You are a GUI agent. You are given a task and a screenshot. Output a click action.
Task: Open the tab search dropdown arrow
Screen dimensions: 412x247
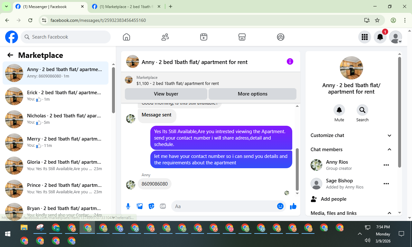click(6, 6)
